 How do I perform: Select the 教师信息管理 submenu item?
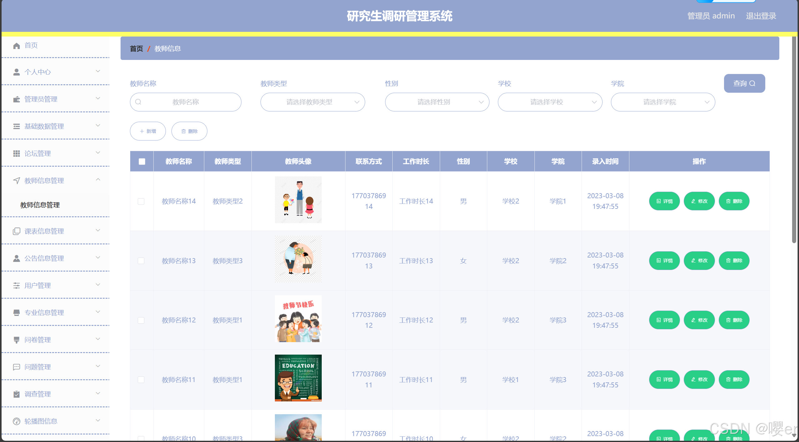40,205
